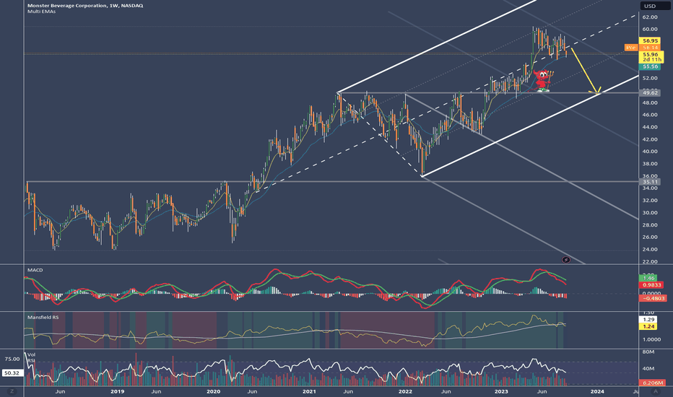Click the 55.96 countdown price label
Image resolution: width=673 pixels, height=397 pixels.
650,57
